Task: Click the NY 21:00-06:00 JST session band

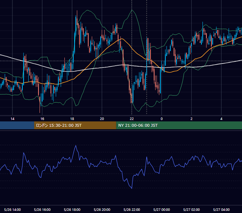Action: [x=179, y=125]
